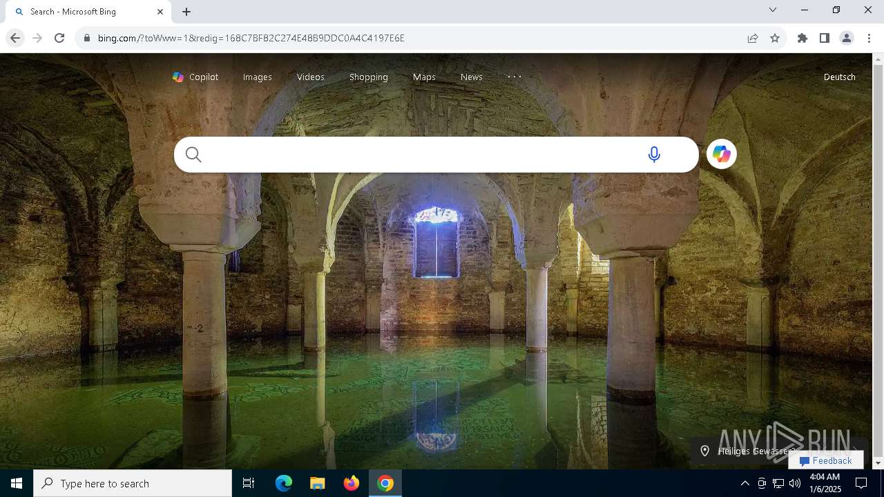Screen dimensions: 884x497
Task: Reload the Bing page
Action: 59,38
